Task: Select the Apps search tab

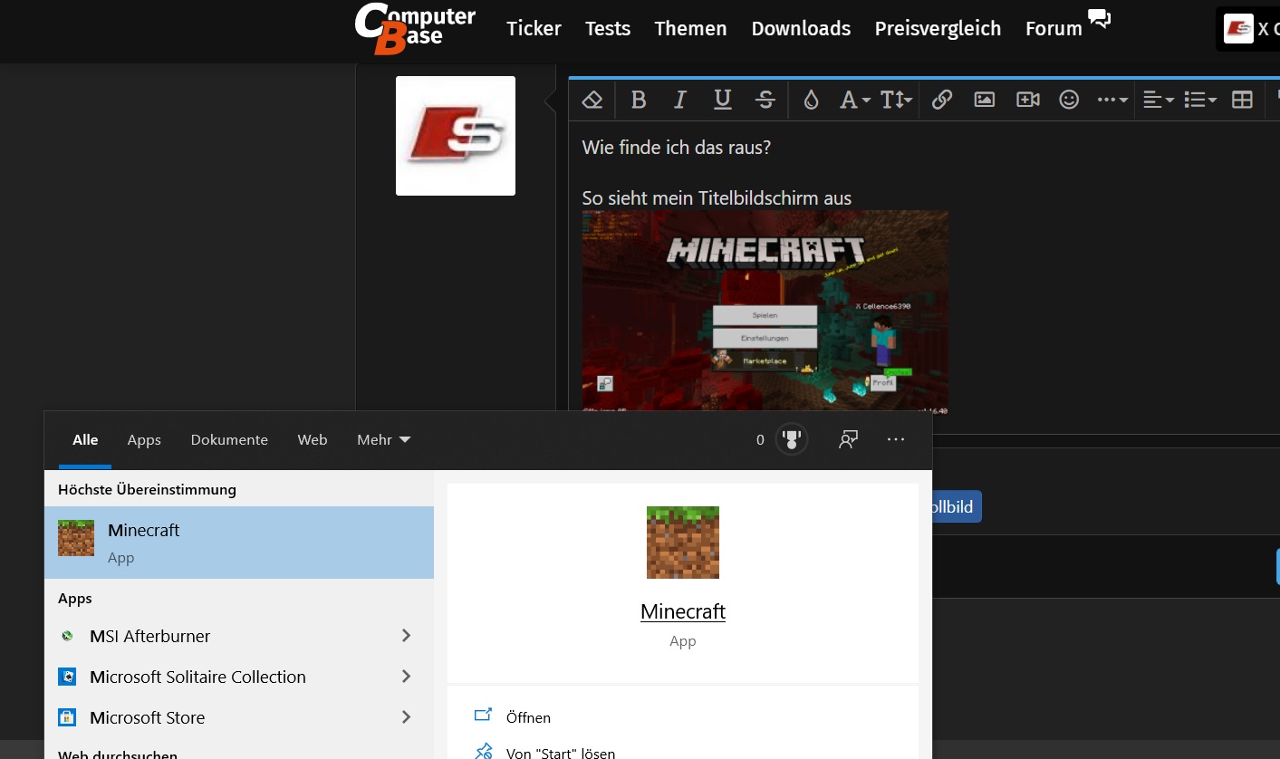Action: [x=144, y=439]
